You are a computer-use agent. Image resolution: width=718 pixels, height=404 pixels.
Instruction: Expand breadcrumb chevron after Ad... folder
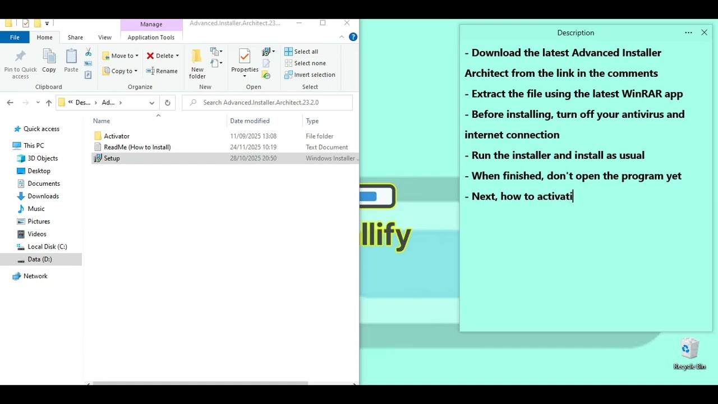pos(120,103)
